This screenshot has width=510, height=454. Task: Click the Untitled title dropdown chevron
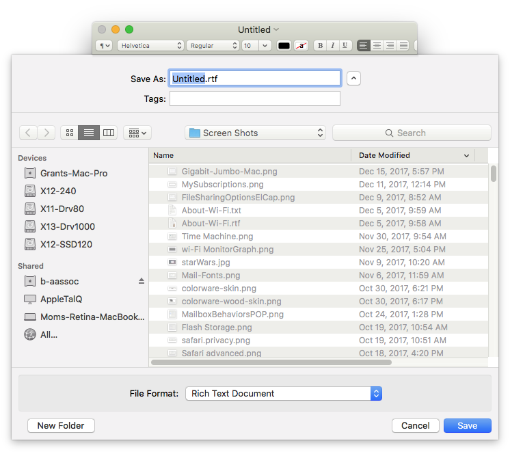point(276,29)
